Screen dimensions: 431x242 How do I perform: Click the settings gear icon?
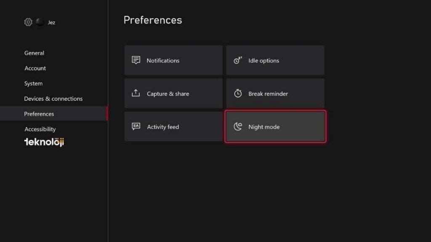pyautogui.click(x=28, y=22)
